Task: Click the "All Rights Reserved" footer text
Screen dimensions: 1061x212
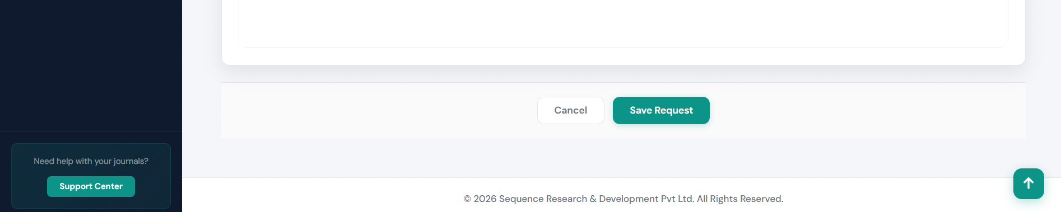Action: point(739,199)
